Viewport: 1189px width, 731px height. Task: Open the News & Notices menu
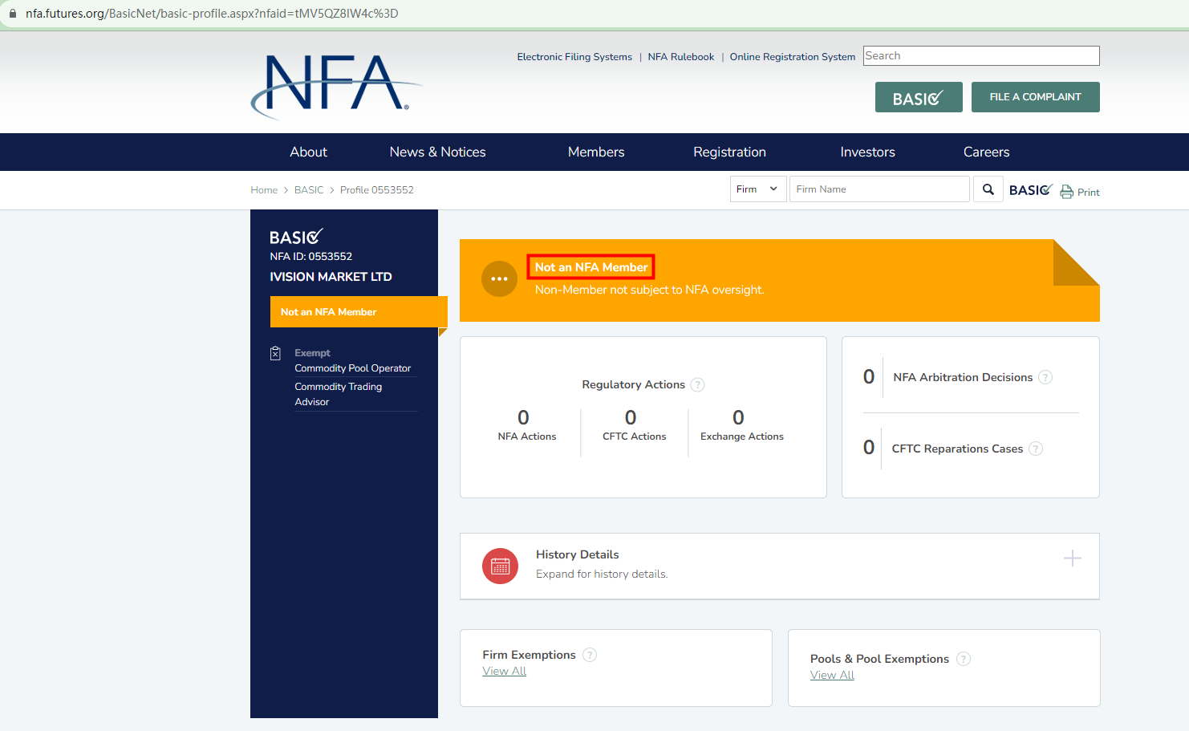coord(437,152)
